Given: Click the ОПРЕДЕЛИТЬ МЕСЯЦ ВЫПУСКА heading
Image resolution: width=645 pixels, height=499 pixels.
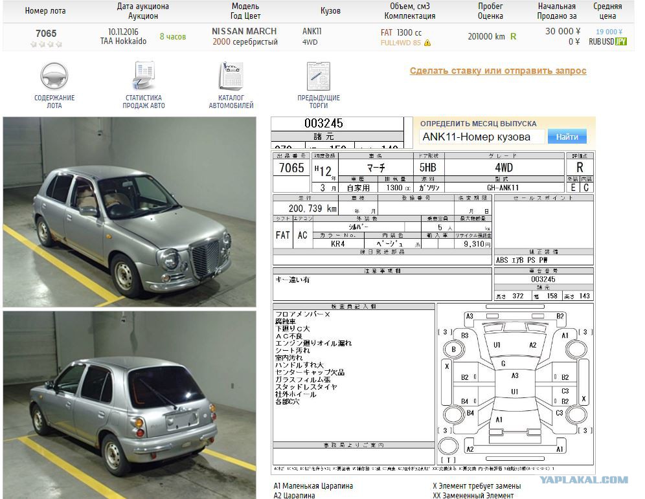Looking at the screenshot, I should click(x=478, y=124).
